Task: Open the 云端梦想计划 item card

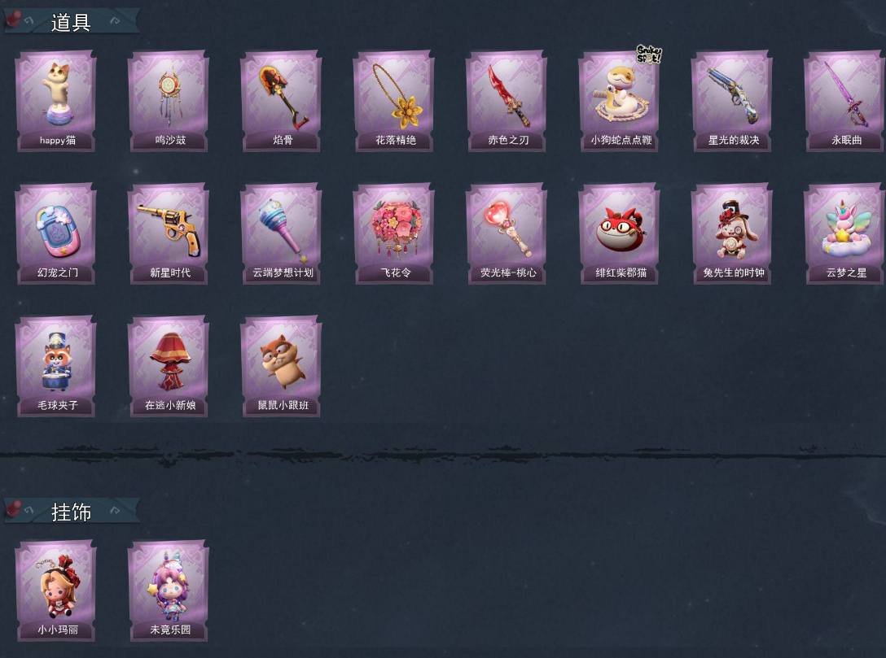Action: click(x=282, y=233)
